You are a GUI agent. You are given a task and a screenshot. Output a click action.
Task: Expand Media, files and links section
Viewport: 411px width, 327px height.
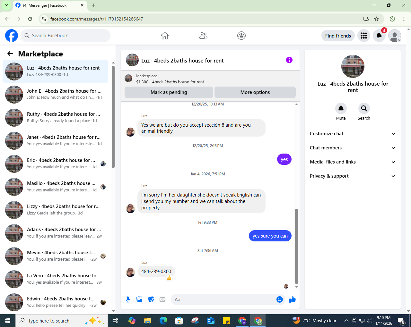353,162
